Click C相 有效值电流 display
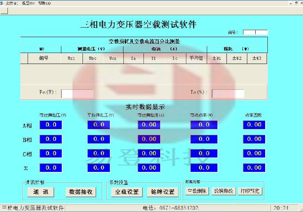The width and height of the screenshot is (303, 212). tap(149, 153)
